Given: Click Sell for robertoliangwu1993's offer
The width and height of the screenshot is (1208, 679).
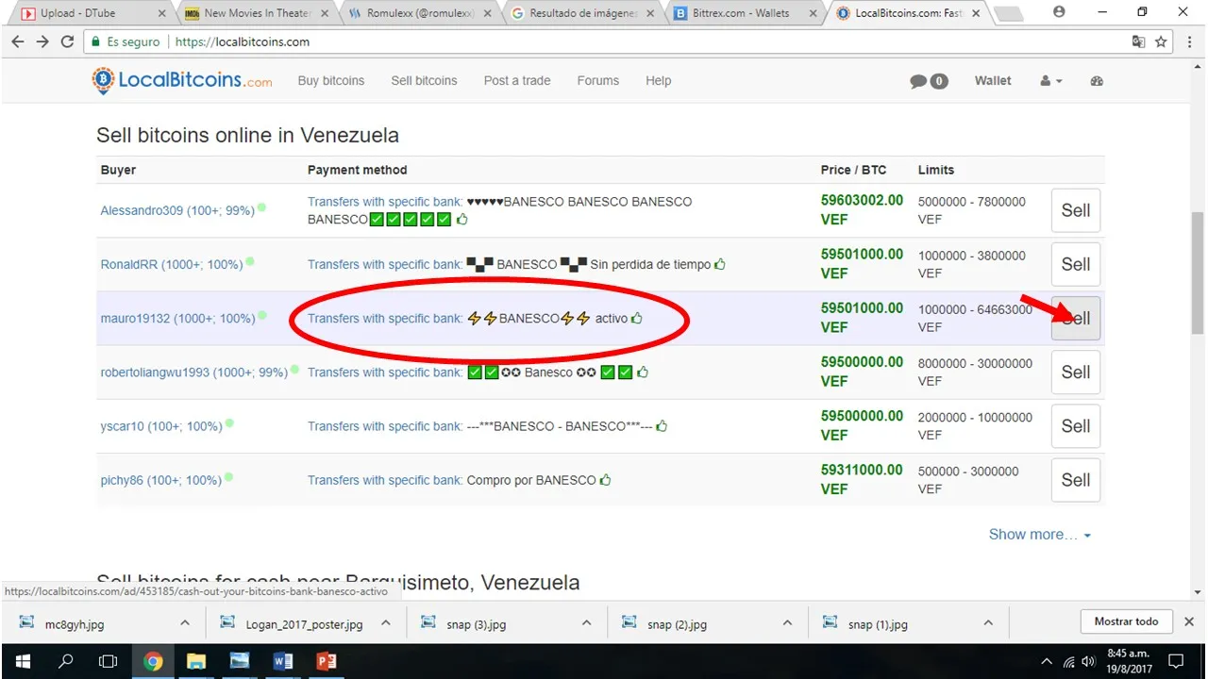Looking at the screenshot, I should (x=1076, y=372).
